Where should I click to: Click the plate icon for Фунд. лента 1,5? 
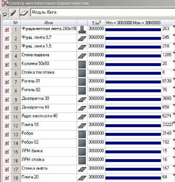click(82, 47)
